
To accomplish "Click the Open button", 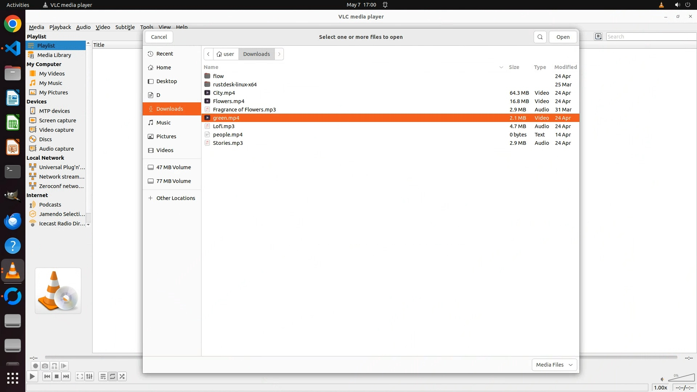I will click(x=563, y=37).
